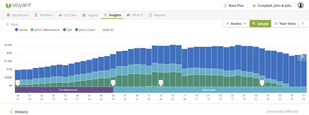Click the right chart navigation arrow
This screenshot has height=115, width=309.
(302, 56)
